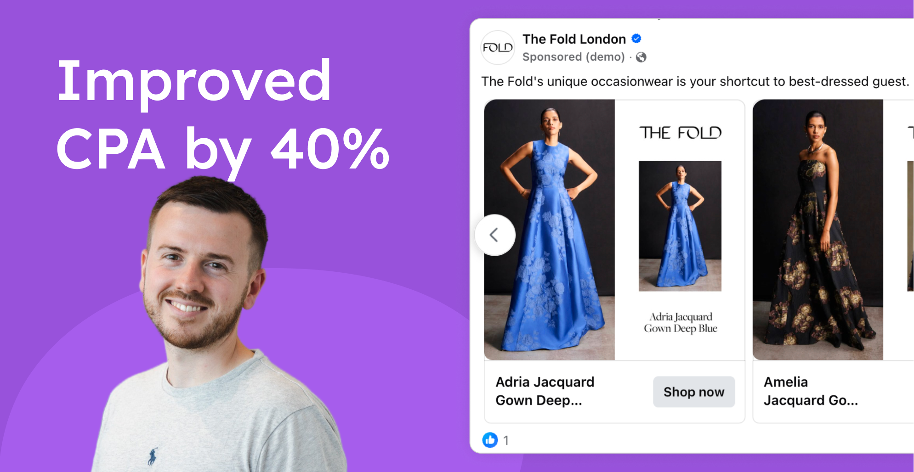Viewport: 914px width, 472px height.
Task: Click Amelia Jacquard Go... title
Action: [x=811, y=391]
